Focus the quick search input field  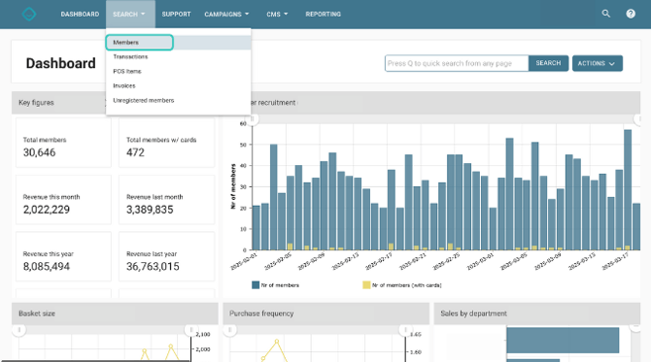pyautogui.click(x=457, y=63)
